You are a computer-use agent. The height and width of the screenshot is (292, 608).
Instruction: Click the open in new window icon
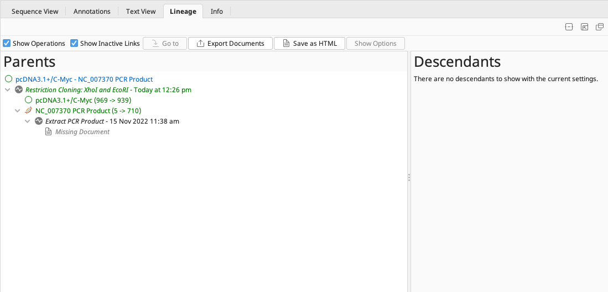point(600,27)
